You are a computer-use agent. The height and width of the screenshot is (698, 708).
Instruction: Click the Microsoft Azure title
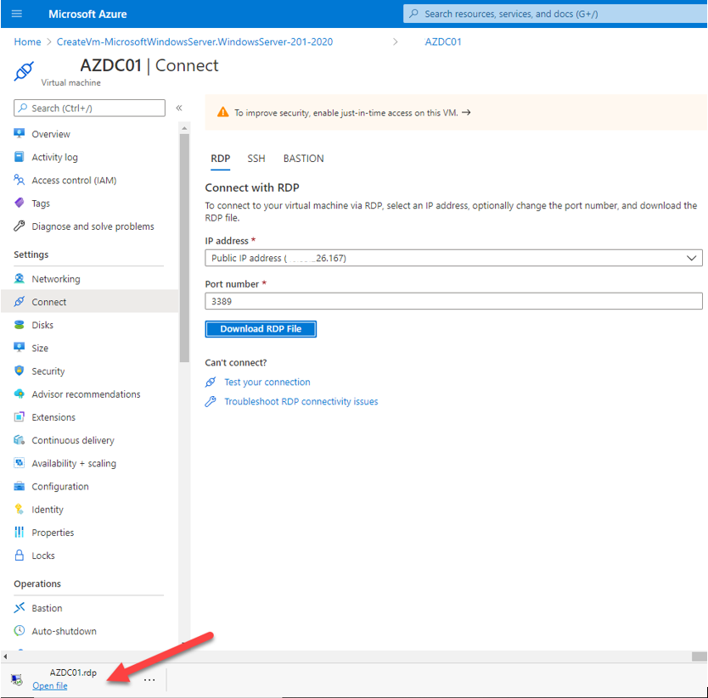(x=87, y=14)
